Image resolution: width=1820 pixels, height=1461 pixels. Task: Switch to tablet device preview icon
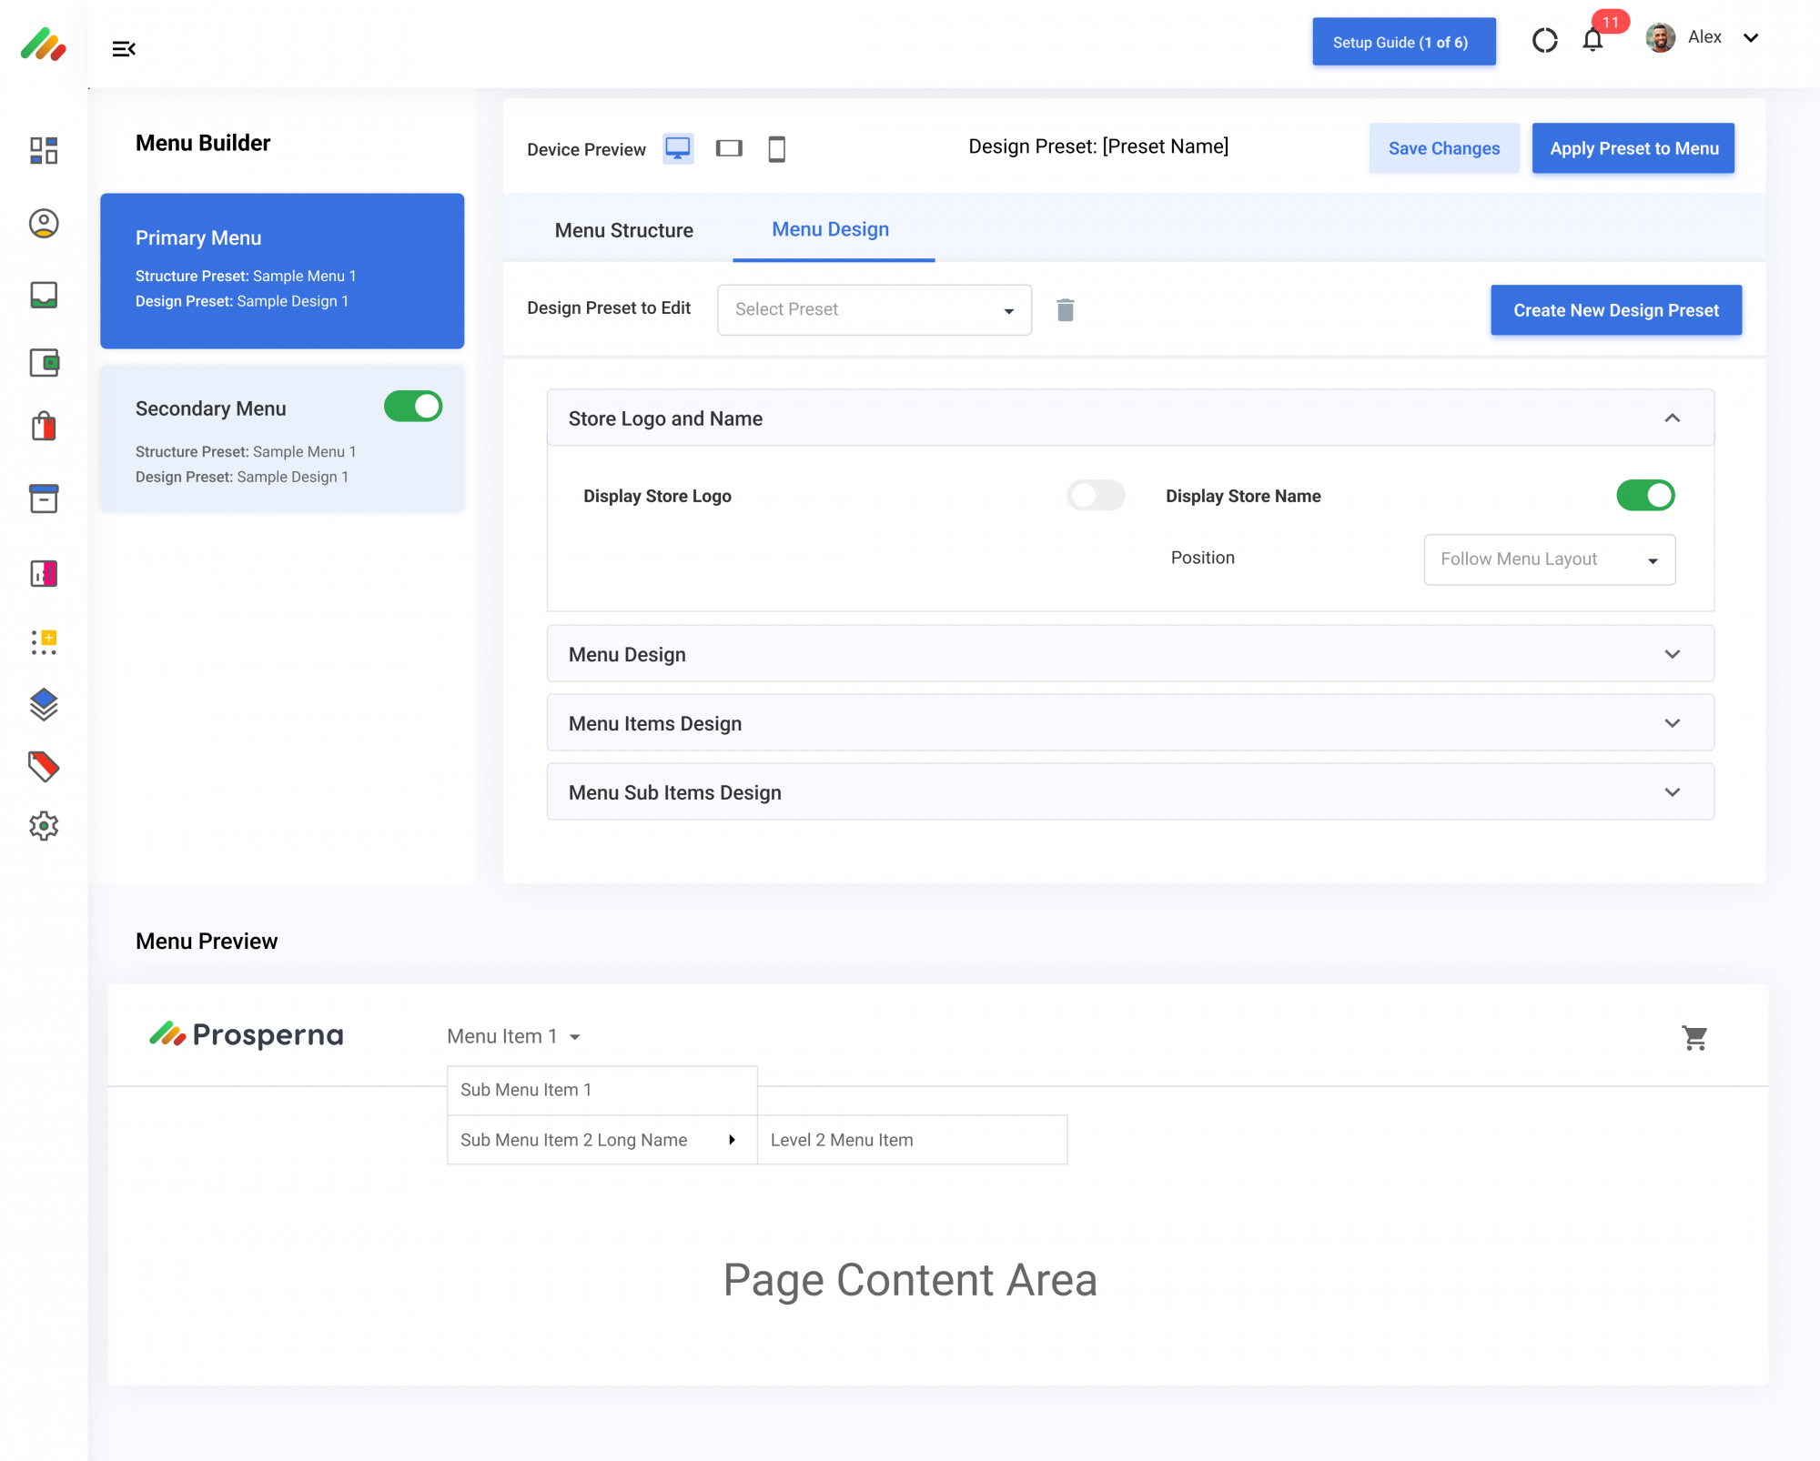point(729,148)
